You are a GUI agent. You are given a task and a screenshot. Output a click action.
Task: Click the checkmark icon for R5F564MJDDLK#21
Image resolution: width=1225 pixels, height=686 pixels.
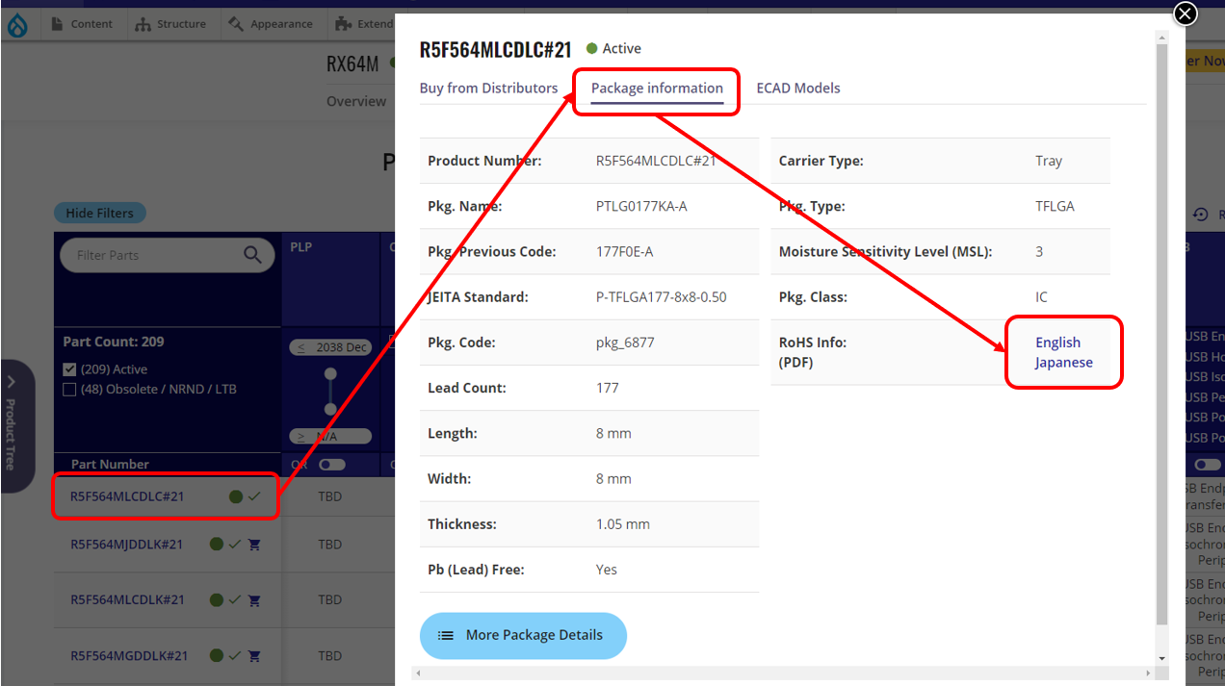pos(234,545)
